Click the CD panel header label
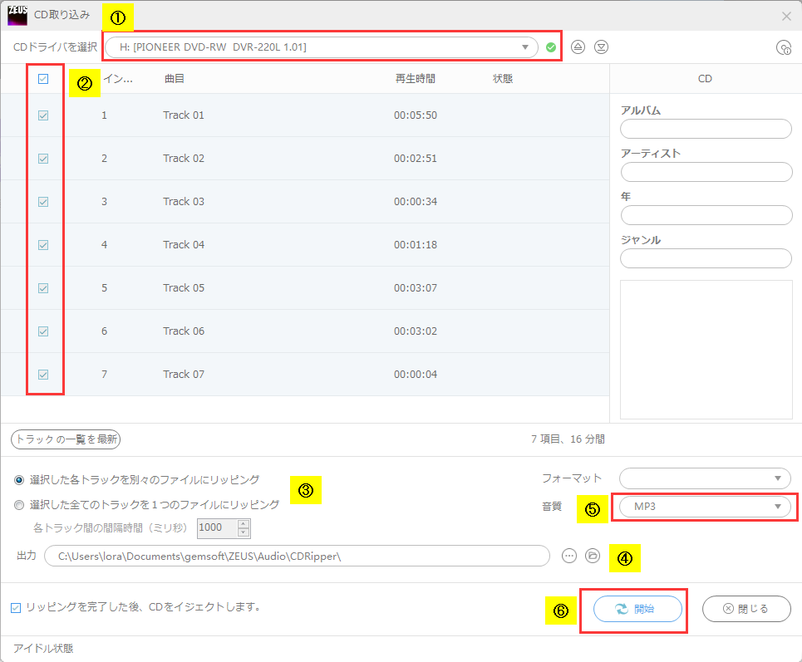 705,79
